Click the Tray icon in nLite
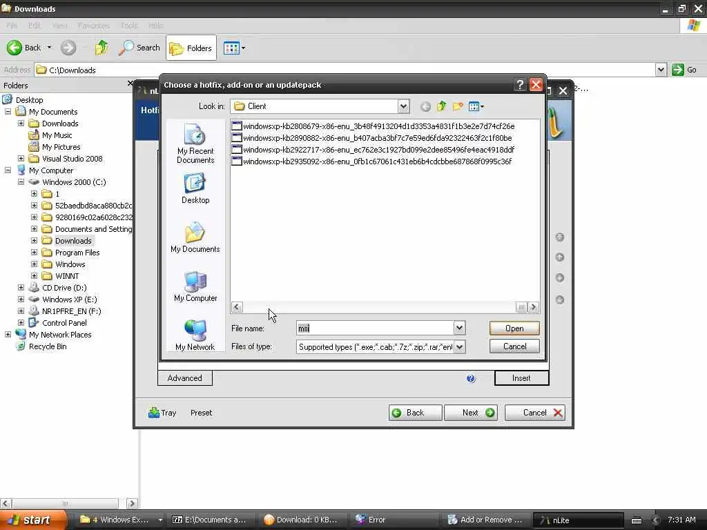This screenshot has width=707, height=530. click(162, 413)
